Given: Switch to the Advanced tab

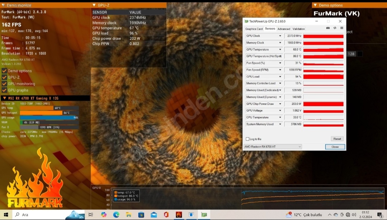Looking at the screenshot, I should pyautogui.click(x=284, y=29).
